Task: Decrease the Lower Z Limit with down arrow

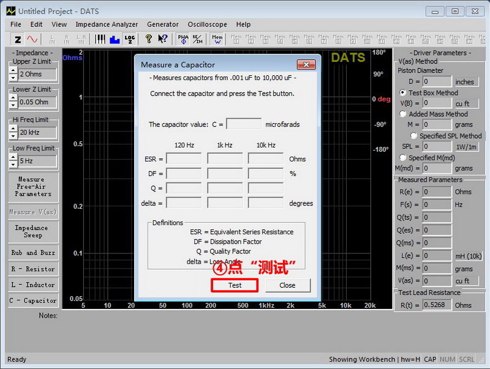Action: point(13,106)
